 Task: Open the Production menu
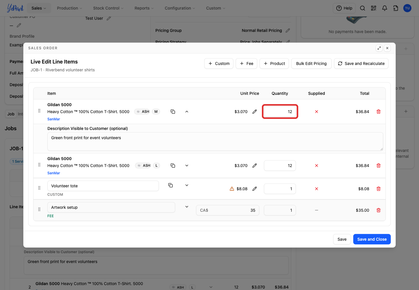coord(70,8)
